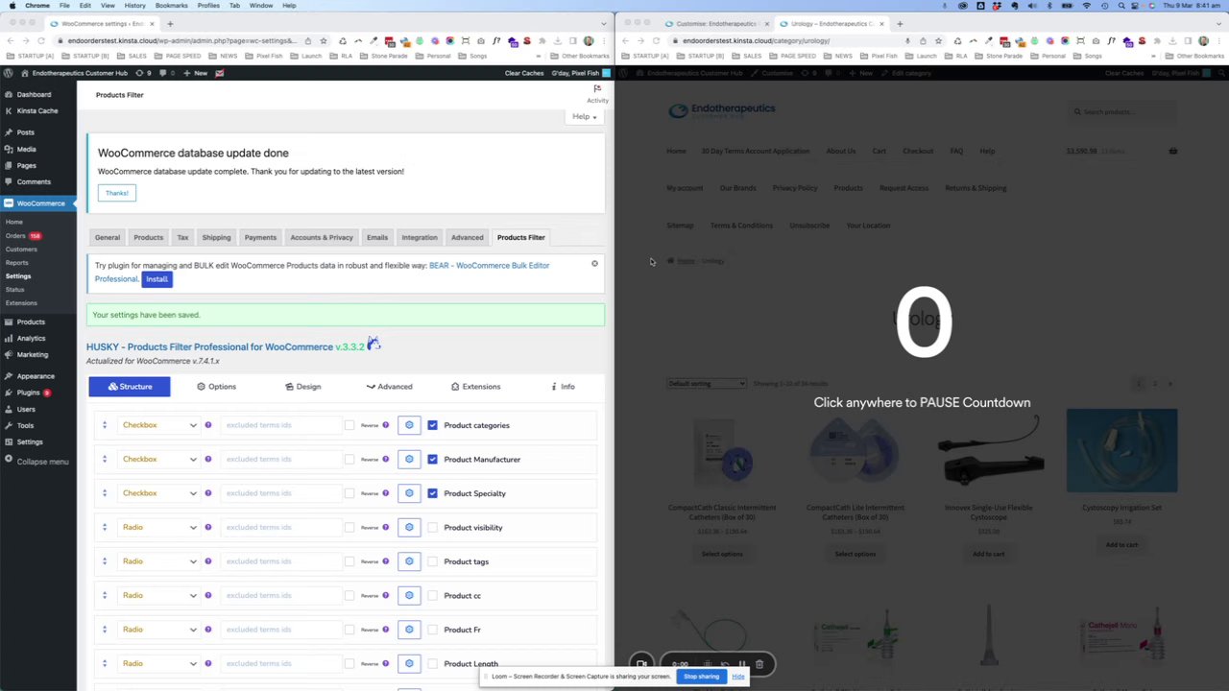Open Media in the WordPress sidebar
1229x691 pixels.
coord(26,149)
